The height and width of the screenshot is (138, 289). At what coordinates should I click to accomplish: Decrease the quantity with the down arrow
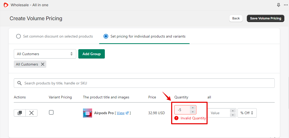192,112
